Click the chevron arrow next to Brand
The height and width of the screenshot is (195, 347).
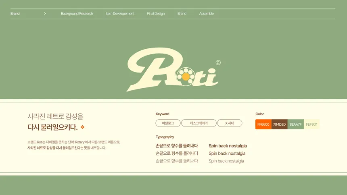pyautogui.click(x=45, y=13)
